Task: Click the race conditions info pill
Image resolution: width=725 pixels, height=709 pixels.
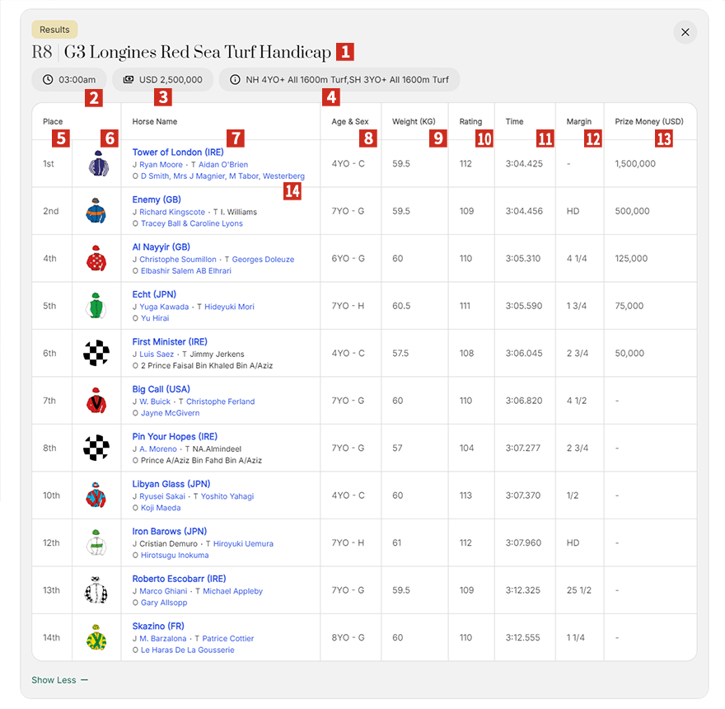Action: (339, 80)
